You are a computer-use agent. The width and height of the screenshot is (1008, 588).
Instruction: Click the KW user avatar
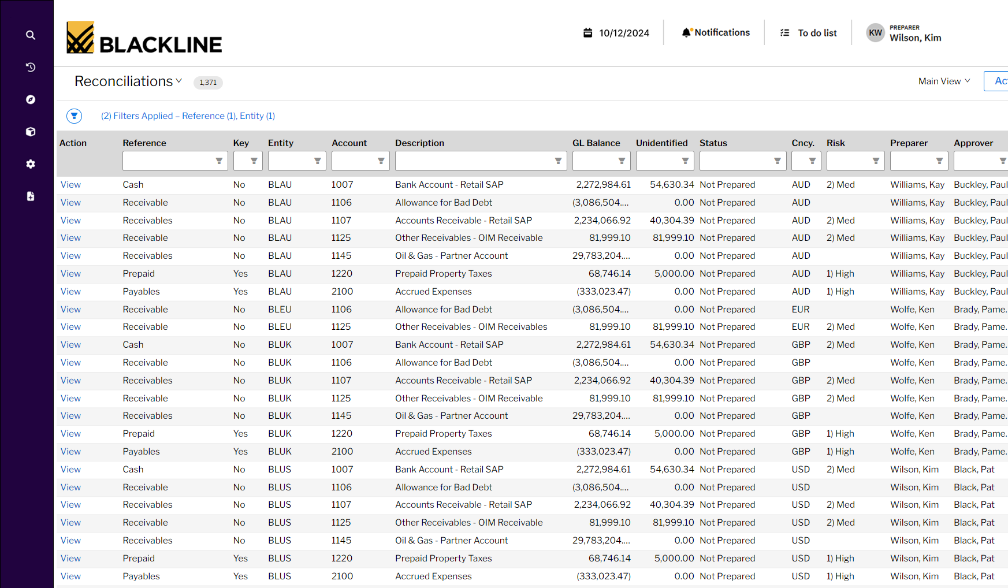point(876,33)
